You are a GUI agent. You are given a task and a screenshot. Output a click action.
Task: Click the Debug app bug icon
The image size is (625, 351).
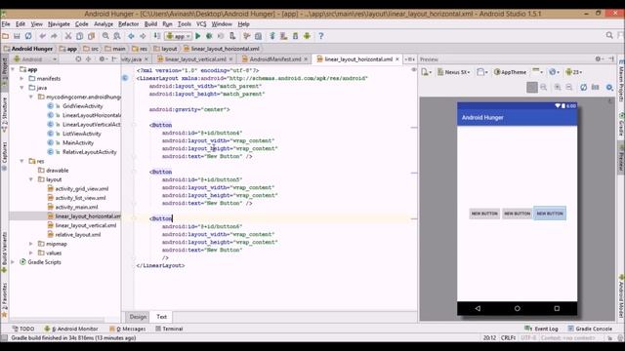[x=209, y=36]
